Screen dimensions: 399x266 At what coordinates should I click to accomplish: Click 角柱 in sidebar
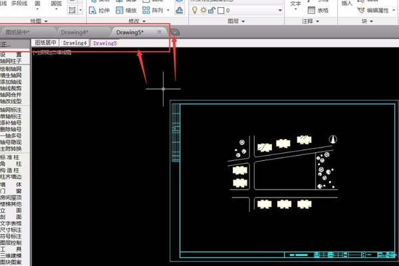[x=11, y=164]
